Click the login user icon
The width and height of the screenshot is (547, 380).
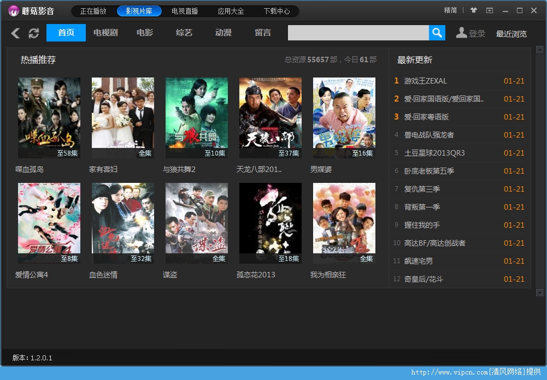462,33
